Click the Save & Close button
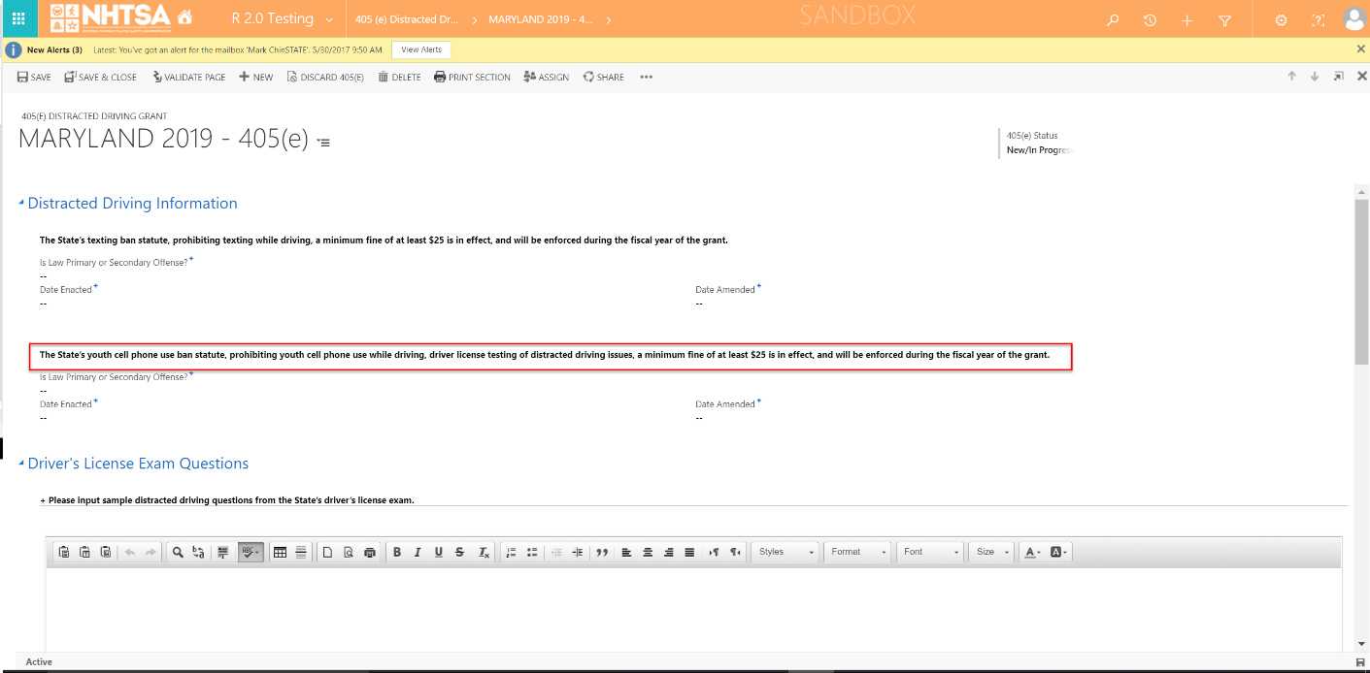The image size is (1370, 673). (100, 77)
